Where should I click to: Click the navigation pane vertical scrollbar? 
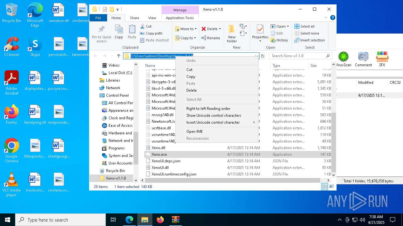click(x=136, y=148)
